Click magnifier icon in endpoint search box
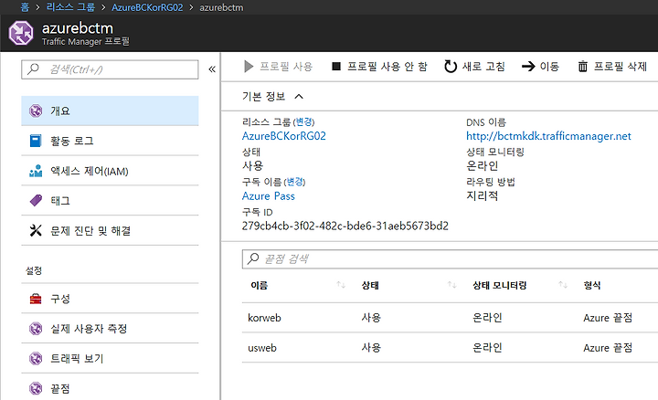The height and width of the screenshot is (400, 658). 253,258
